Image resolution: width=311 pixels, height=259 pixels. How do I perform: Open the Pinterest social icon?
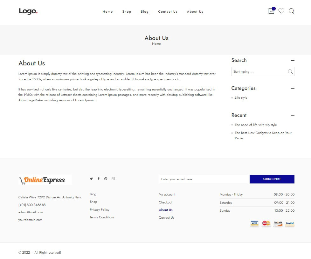106,179
